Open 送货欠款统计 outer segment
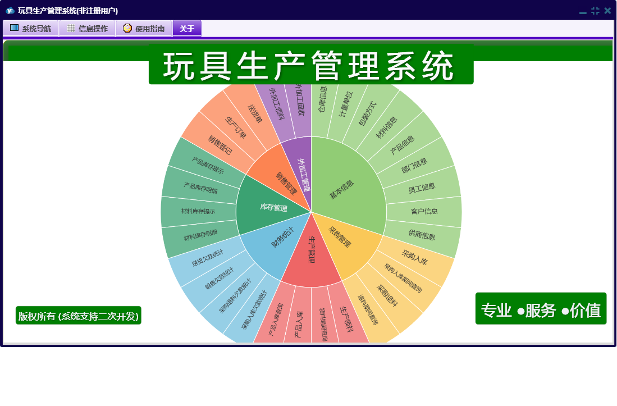Image resolution: width=617 pixels, height=406 pixels. (207, 258)
